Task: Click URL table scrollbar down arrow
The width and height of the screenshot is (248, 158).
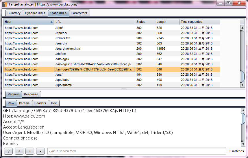Action: (242, 85)
